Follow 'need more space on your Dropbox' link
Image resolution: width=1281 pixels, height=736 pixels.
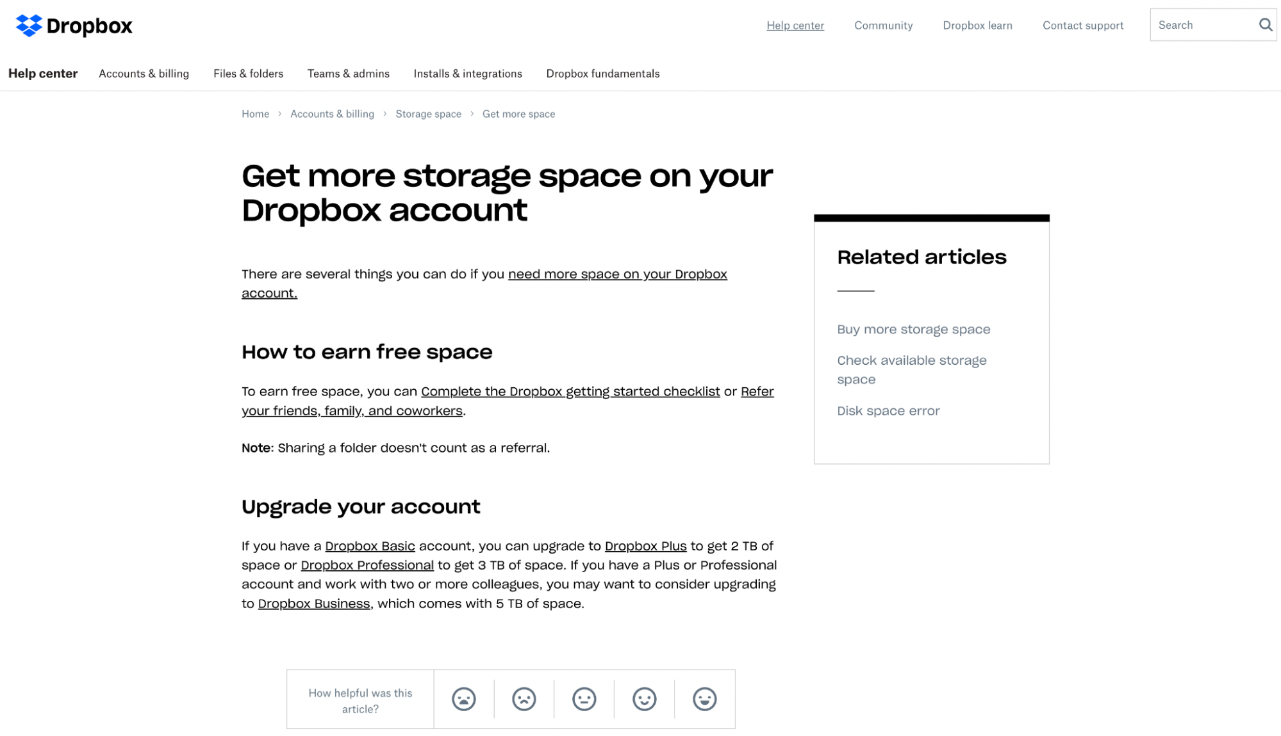[x=617, y=274]
